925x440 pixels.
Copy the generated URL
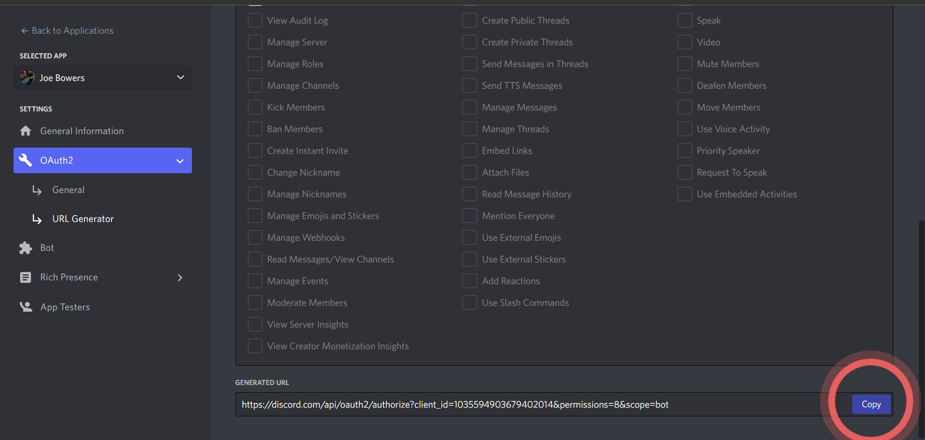(871, 404)
